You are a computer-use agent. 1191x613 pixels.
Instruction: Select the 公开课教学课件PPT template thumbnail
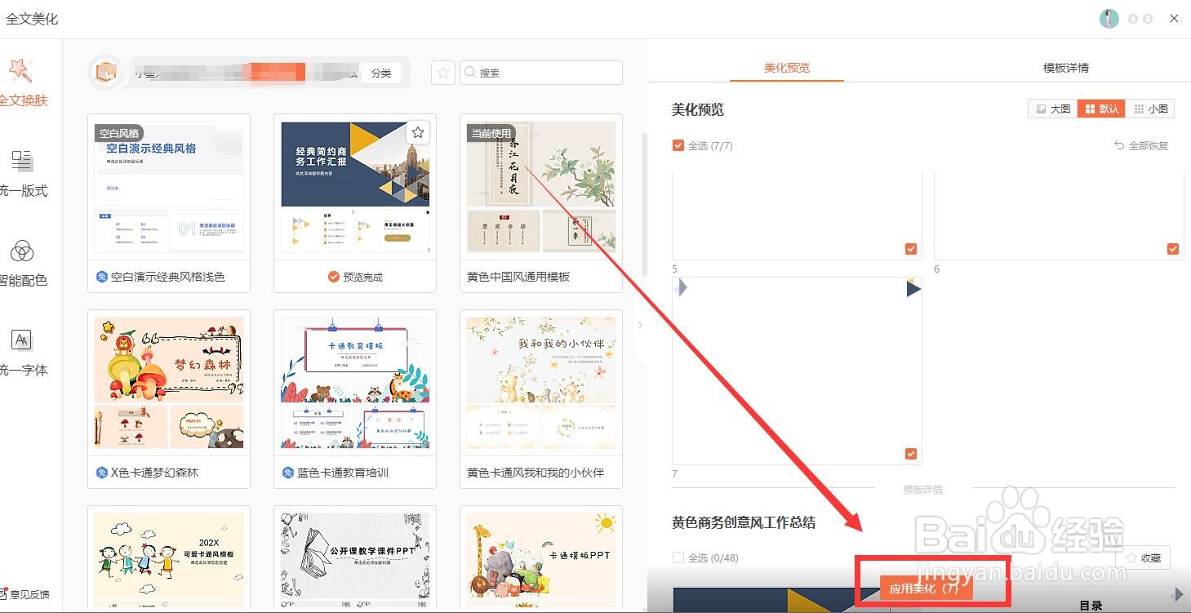pos(355,560)
